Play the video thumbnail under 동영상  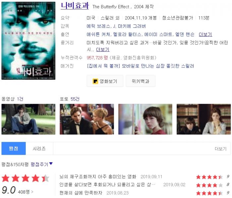(29, 119)
